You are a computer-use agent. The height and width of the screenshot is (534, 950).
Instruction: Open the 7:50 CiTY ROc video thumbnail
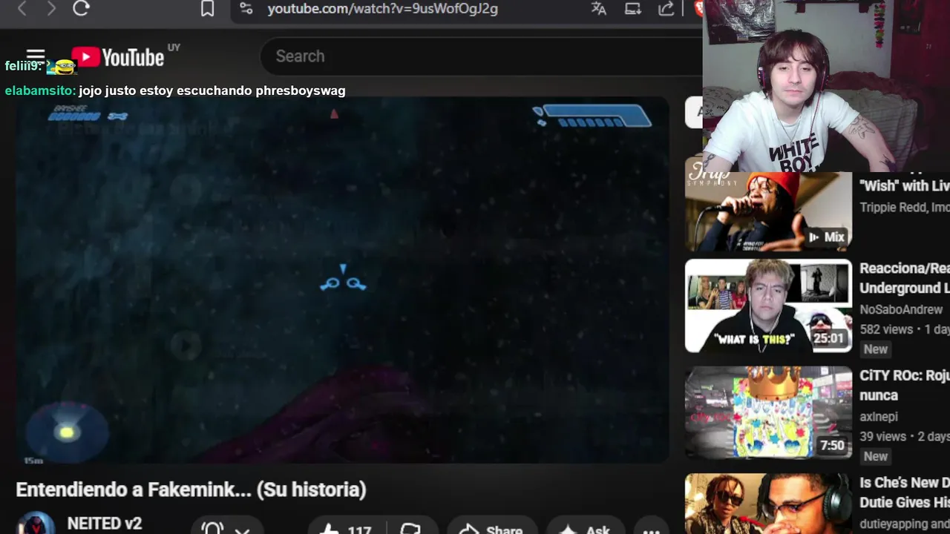tap(768, 412)
